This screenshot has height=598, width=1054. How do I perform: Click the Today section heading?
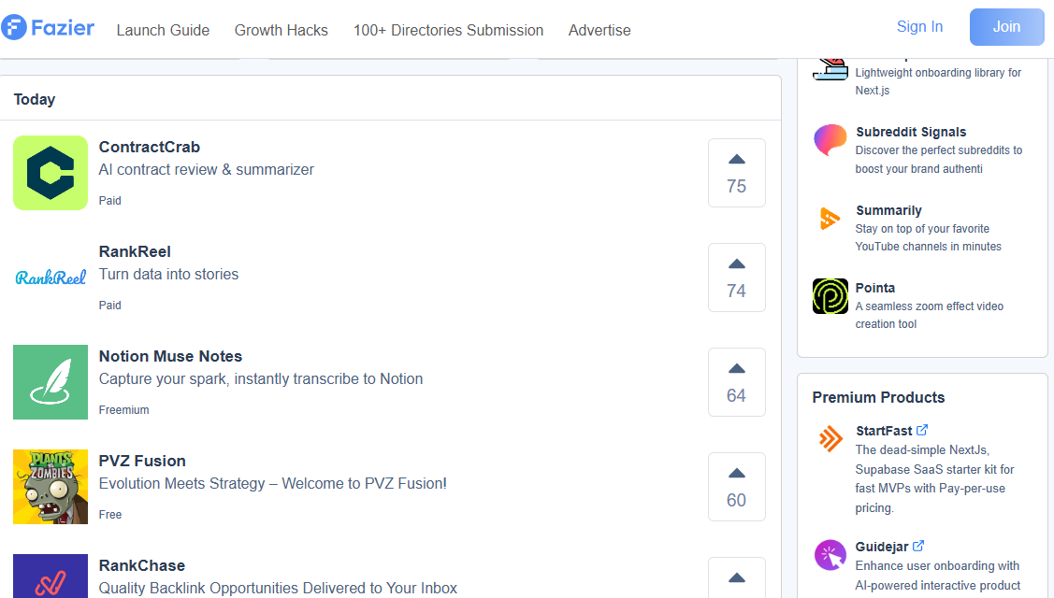pos(35,99)
